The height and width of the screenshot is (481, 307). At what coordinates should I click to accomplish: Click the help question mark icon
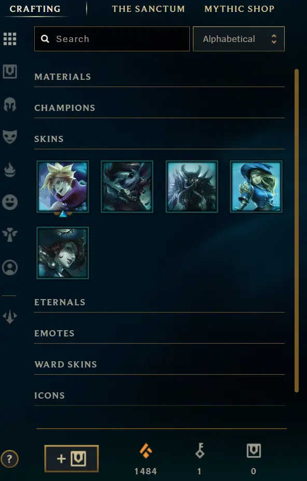(9, 459)
